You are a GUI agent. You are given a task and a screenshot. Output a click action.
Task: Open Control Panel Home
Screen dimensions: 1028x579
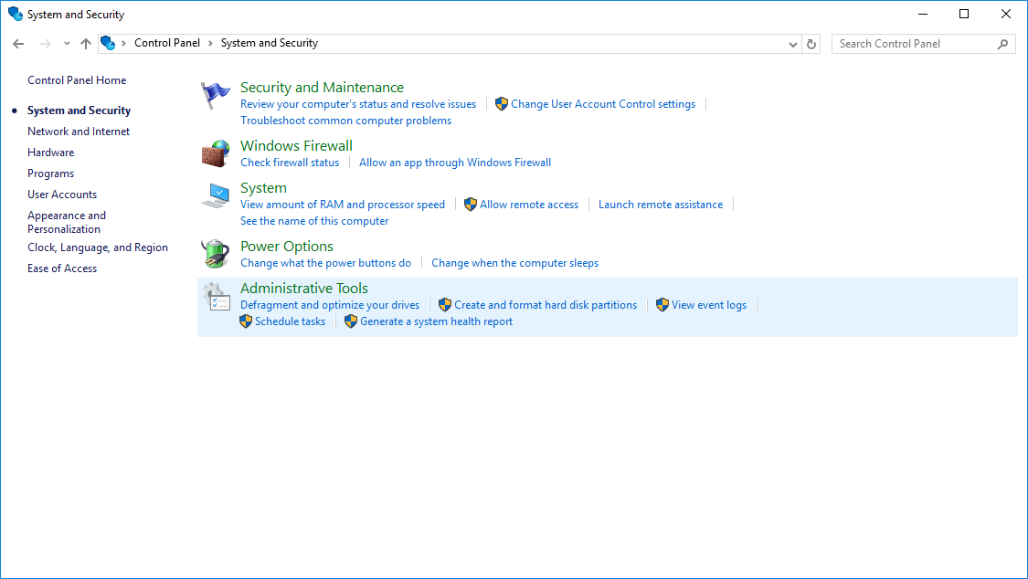(x=77, y=79)
